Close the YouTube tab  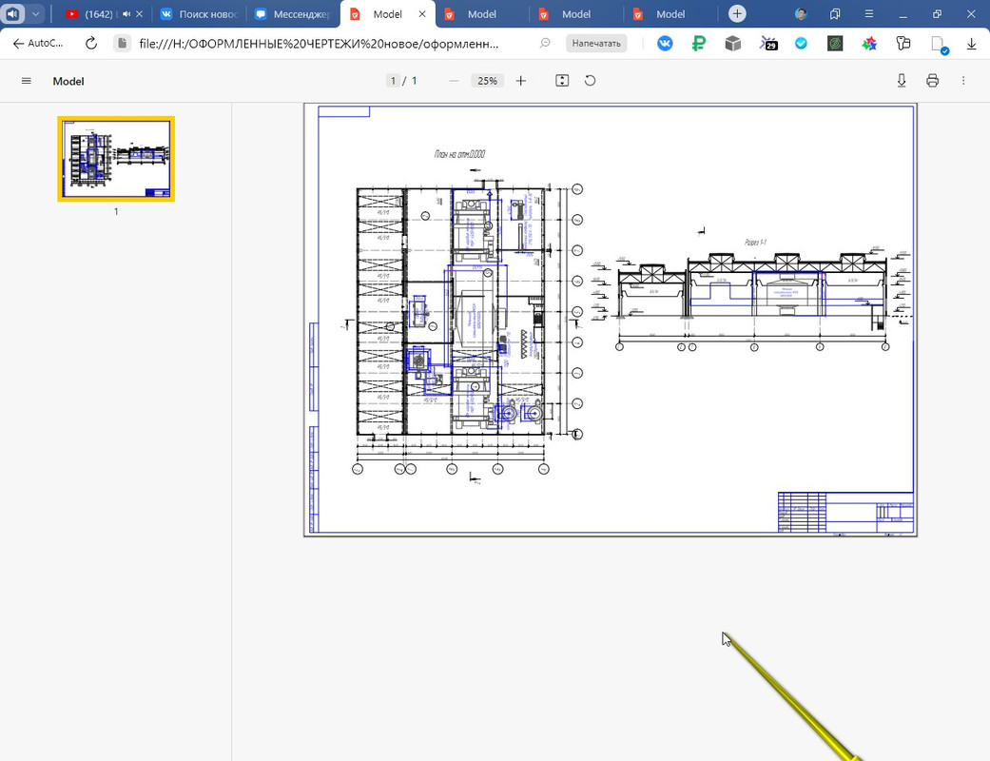(x=140, y=14)
